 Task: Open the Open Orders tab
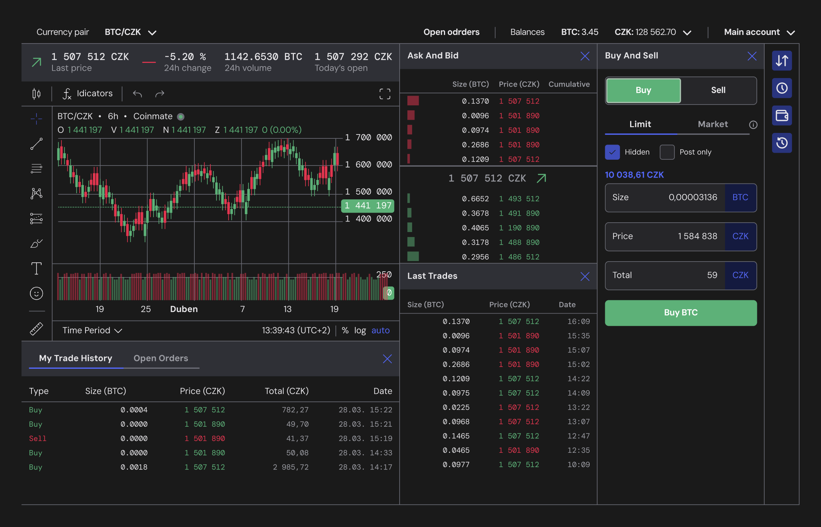[x=161, y=358]
